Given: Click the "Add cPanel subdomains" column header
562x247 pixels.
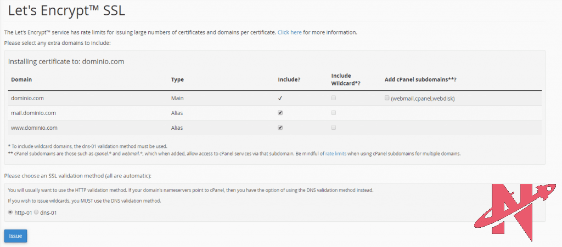Looking at the screenshot, I should coord(420,79).
